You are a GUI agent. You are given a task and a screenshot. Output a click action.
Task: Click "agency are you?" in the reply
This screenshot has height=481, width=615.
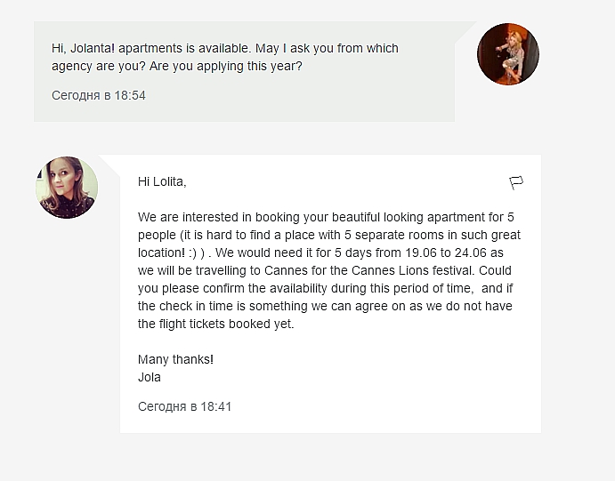click(96, 66)
